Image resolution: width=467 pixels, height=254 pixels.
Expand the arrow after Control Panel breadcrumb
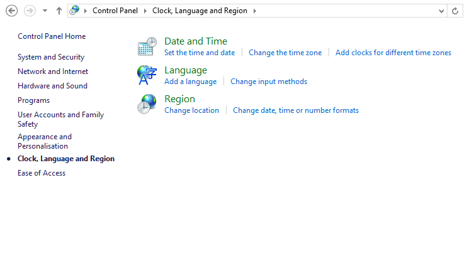pos(145,11)
